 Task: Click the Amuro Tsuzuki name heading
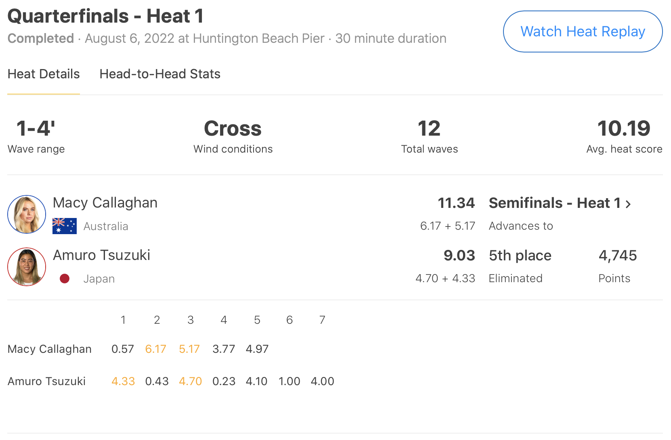(101, 255)
